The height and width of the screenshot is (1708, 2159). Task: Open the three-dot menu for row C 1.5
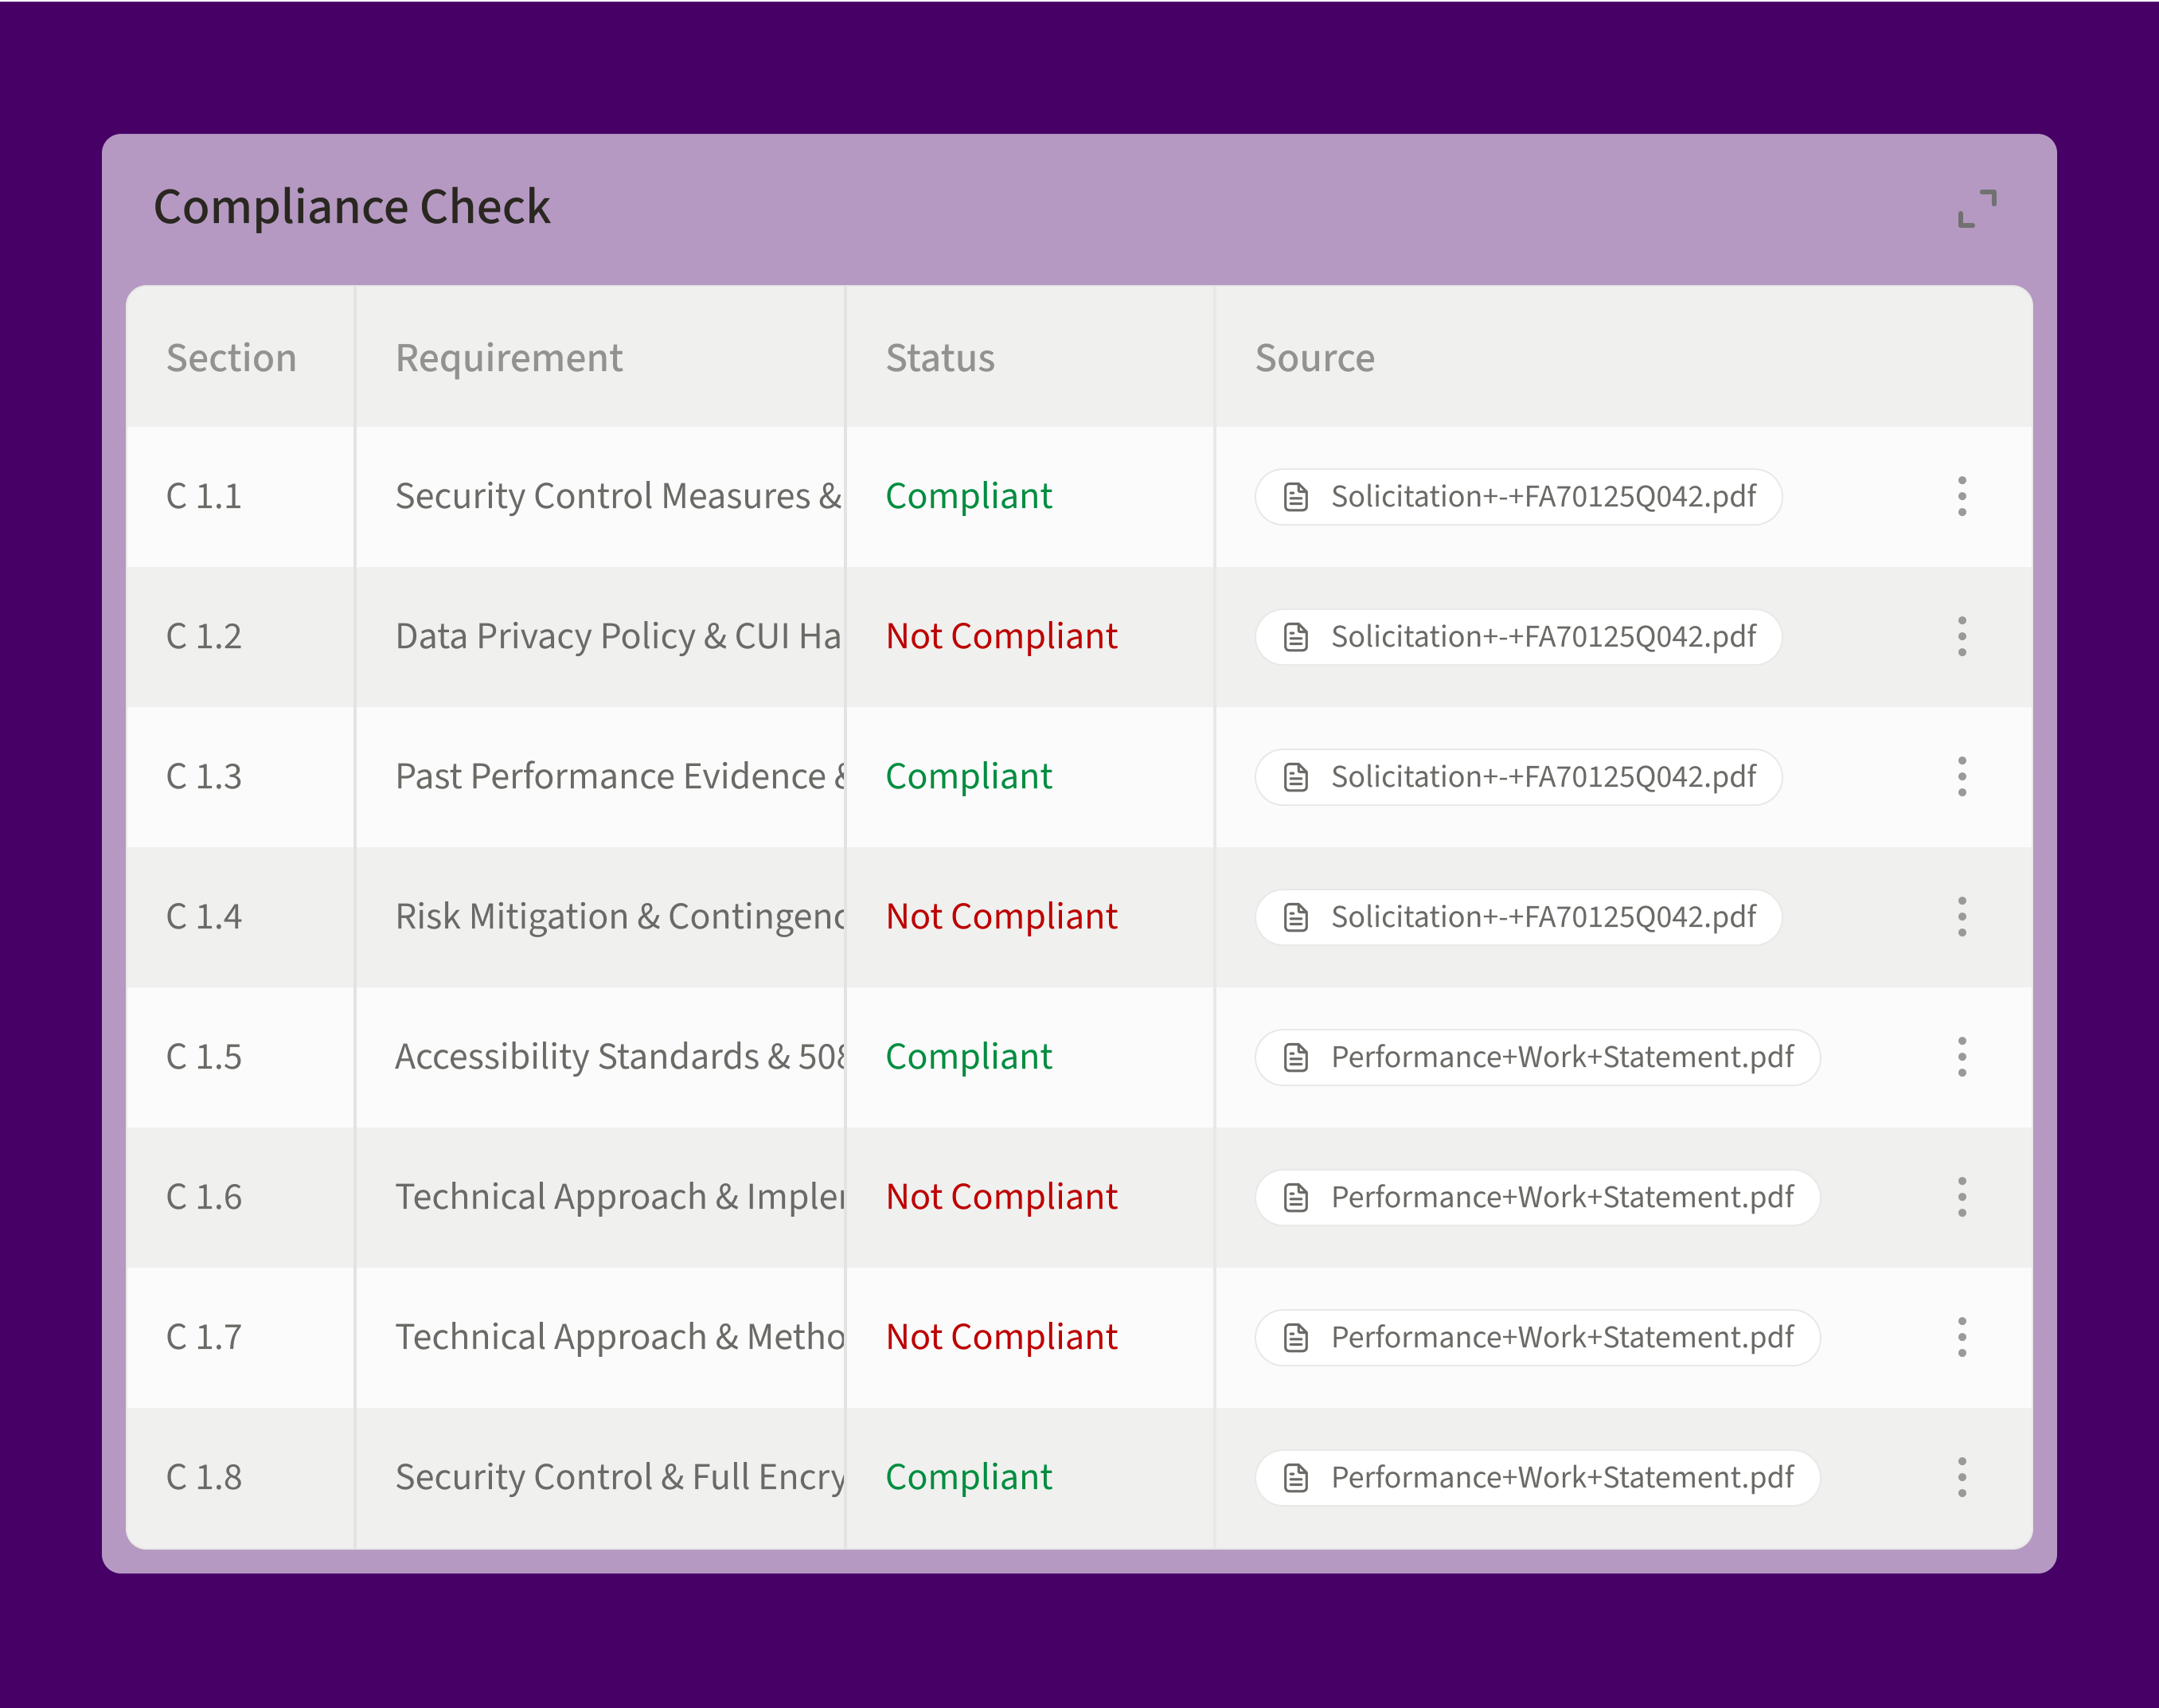click(1961, 1056)
